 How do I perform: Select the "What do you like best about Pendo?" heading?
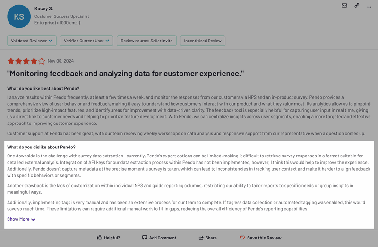point(43,89)
